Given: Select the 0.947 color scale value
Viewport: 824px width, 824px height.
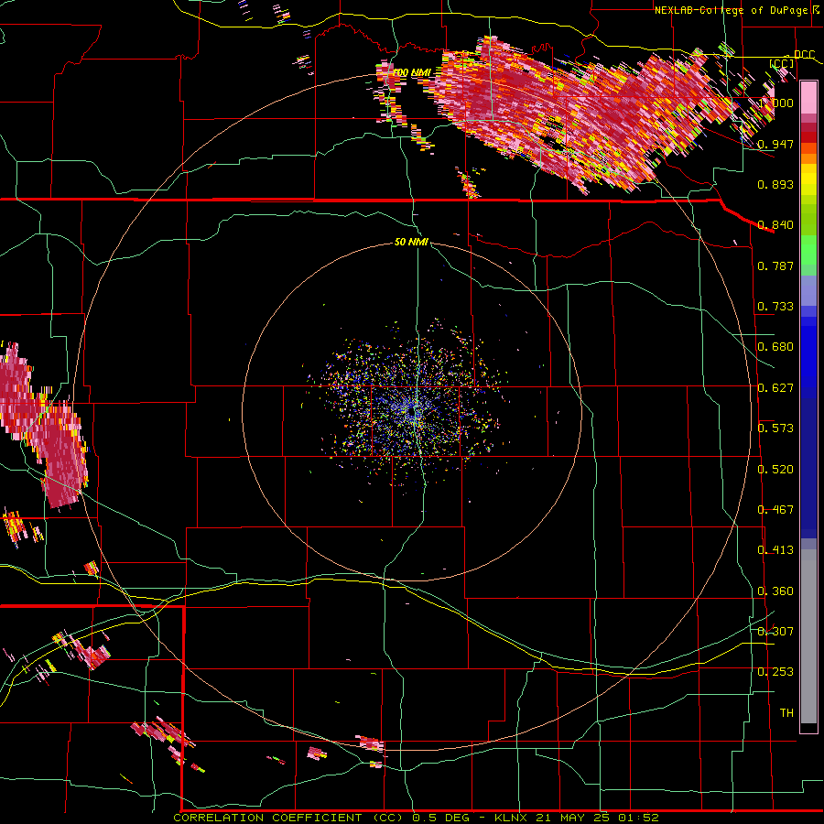Looking at the screenshot, I should coord(775,144).
